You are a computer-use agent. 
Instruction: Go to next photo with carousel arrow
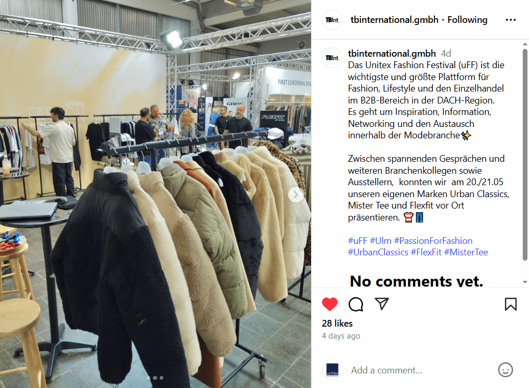click(x=295, y=195)
